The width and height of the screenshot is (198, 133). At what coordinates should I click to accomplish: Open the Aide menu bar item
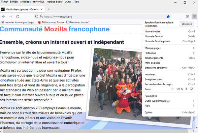click(x=76, y=2)
